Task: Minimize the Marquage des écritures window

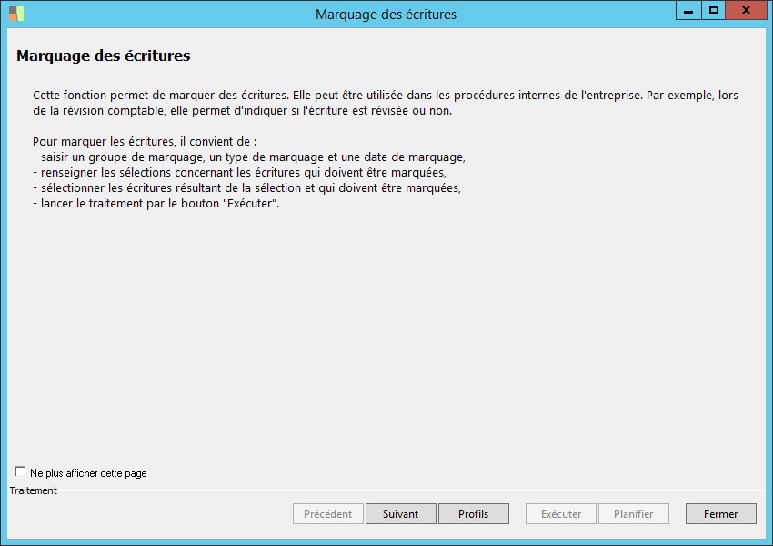Action: pyautogui.click(x=689, y=10)
